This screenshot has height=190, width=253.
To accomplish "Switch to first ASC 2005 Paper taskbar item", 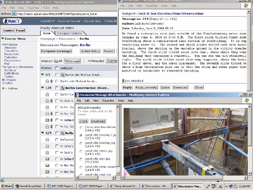I will [61, 186].
